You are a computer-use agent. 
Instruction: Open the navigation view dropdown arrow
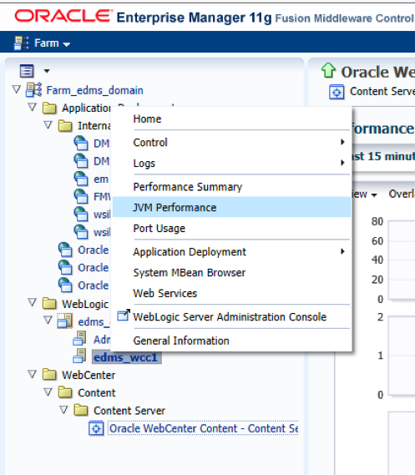click(47, 71)
